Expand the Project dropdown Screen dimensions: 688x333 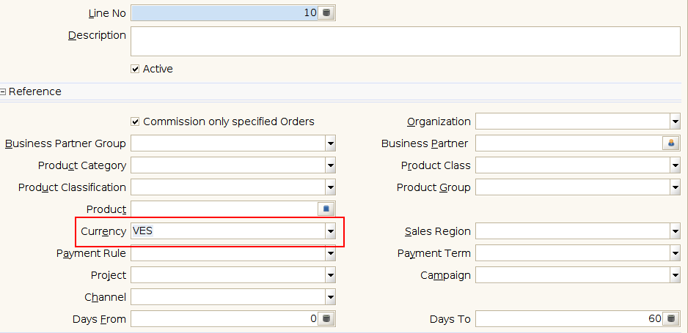pyautogui.click(x=330, y=275)
